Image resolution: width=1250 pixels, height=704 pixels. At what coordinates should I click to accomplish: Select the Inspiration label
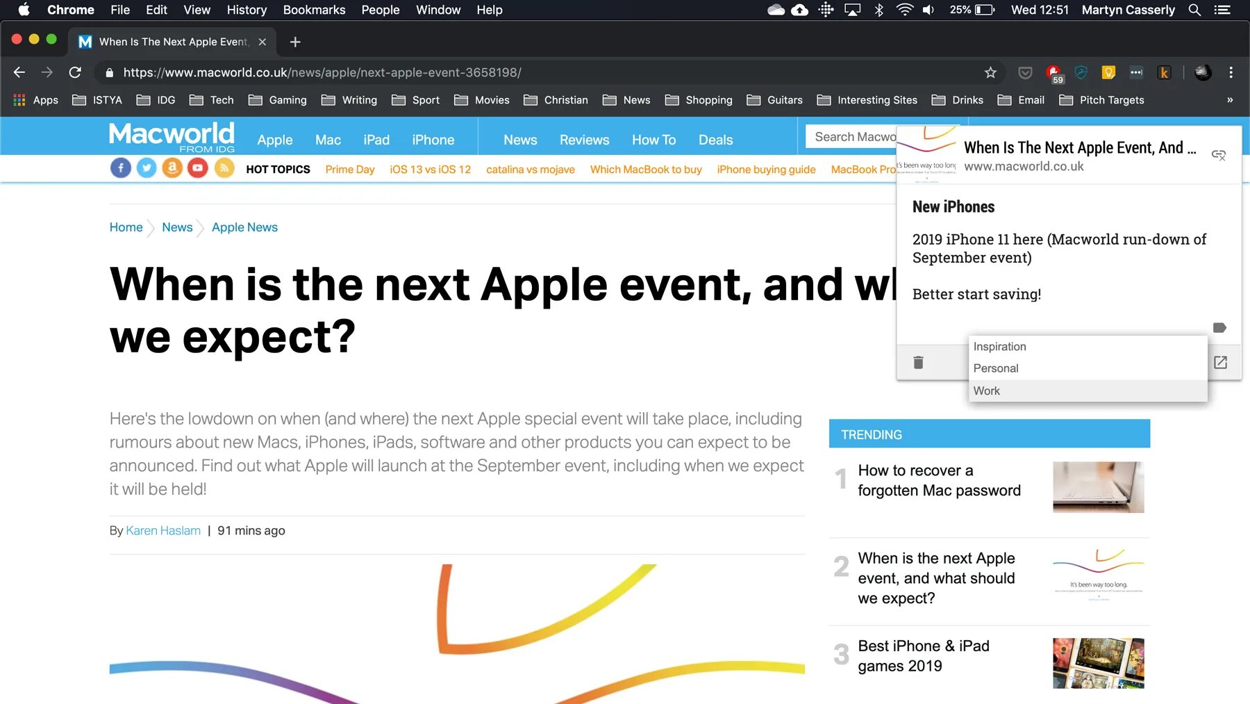pos(1087,346)
